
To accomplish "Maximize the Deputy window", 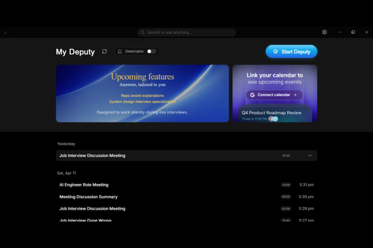I will 353,32.
